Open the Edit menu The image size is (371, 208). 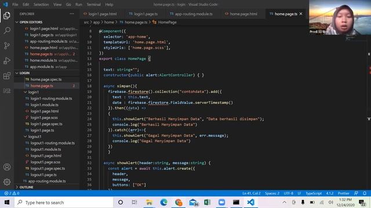pos(26,5)
